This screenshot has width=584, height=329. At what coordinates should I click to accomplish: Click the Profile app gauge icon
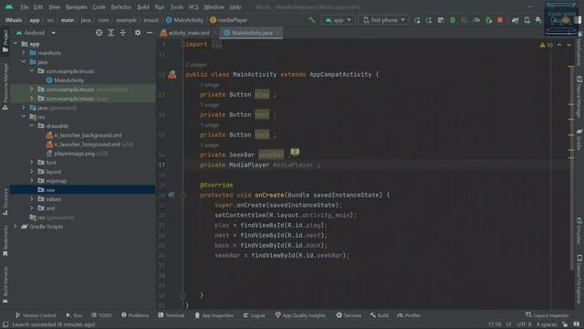click(x=476, y=20)
